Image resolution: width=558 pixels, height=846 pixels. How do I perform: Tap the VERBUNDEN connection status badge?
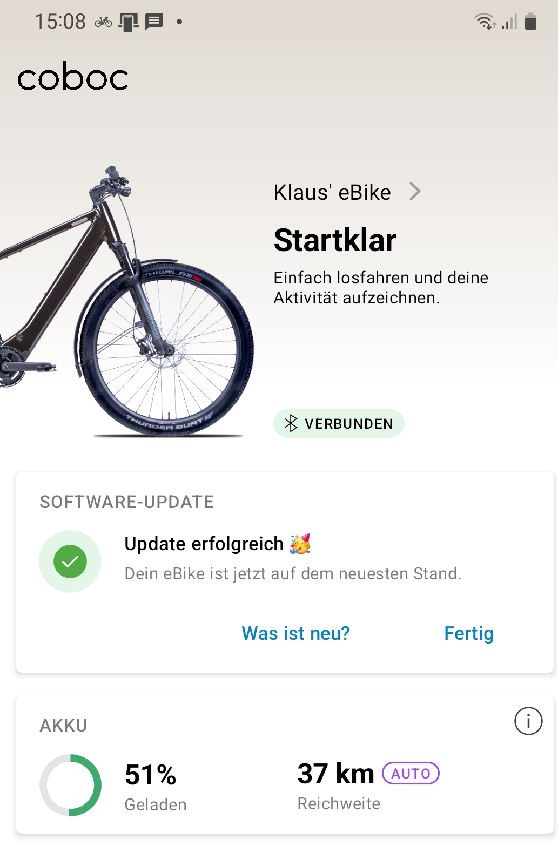(x=339, y=424)
